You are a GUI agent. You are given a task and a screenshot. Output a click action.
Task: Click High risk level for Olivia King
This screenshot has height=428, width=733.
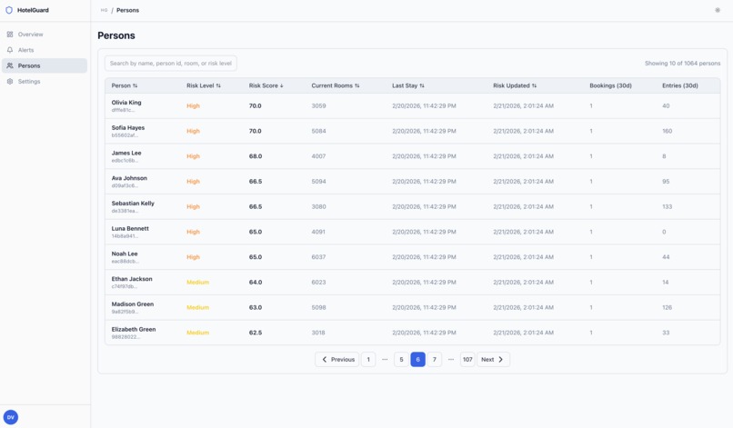click(193, 106)
